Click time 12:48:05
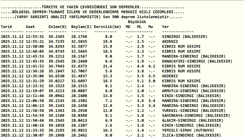Screen dimensions: 244x137 tap(35, 51)
